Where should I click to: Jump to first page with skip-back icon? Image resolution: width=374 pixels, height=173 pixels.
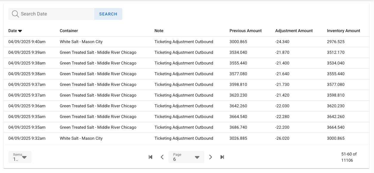(151, 157)
